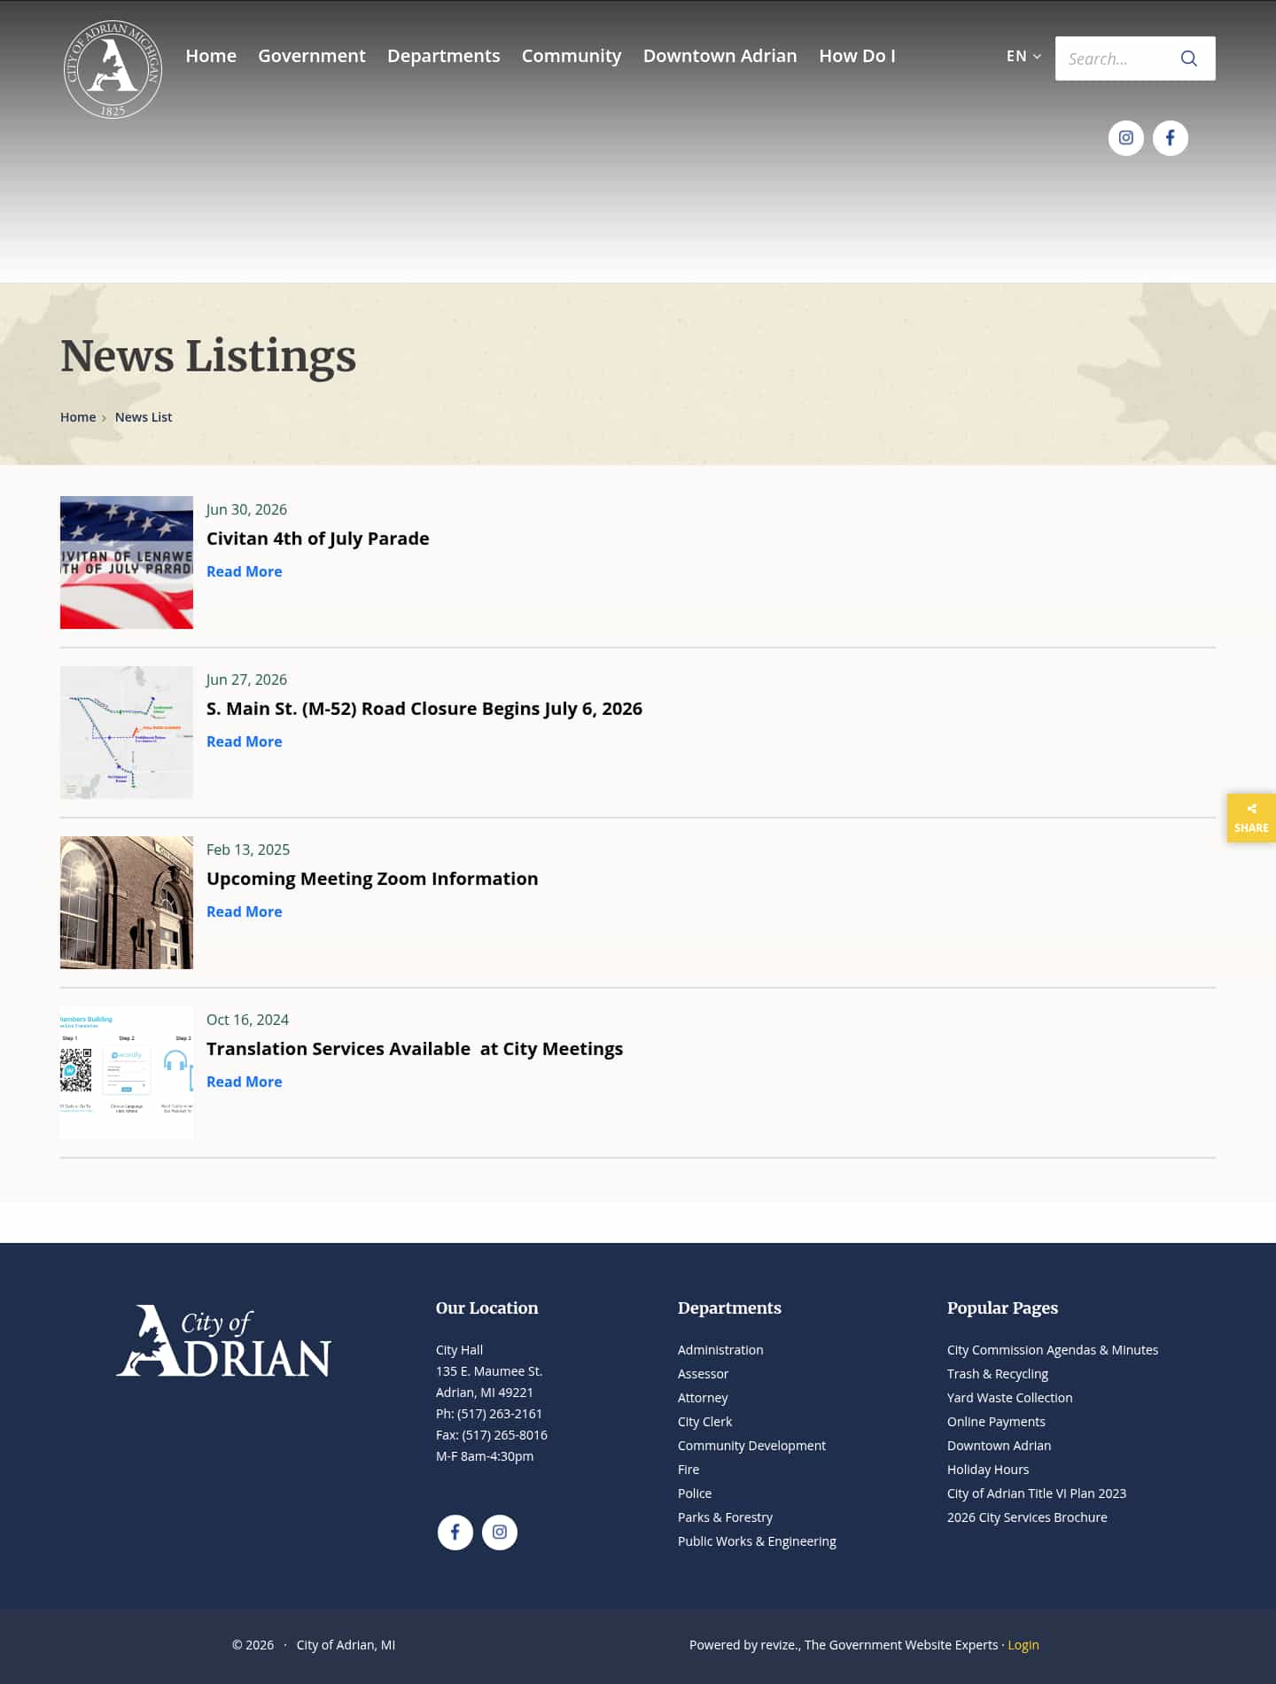This screenshot has width=1276, height=1684.
Task: Open Online Payments link
Action: coord(996,1422)
